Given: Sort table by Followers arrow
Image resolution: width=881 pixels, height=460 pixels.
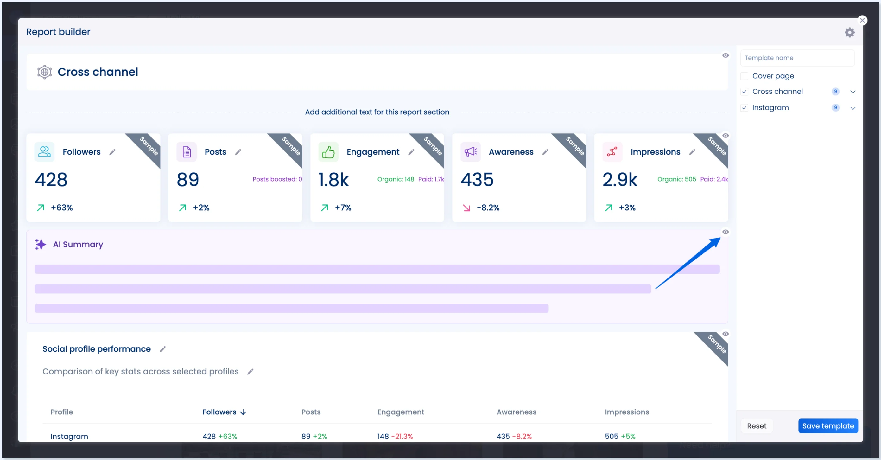Looking at the screenshot, I should click(x=243, y=412).
